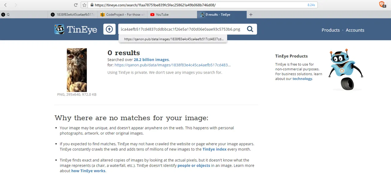Click the 8.24s load time indicator
This screenshot has height=174, width=391.
pos(311,5)
